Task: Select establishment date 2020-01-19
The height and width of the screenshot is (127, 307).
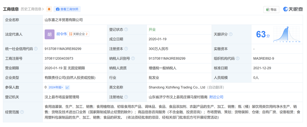Action: (x=157, y=39)
